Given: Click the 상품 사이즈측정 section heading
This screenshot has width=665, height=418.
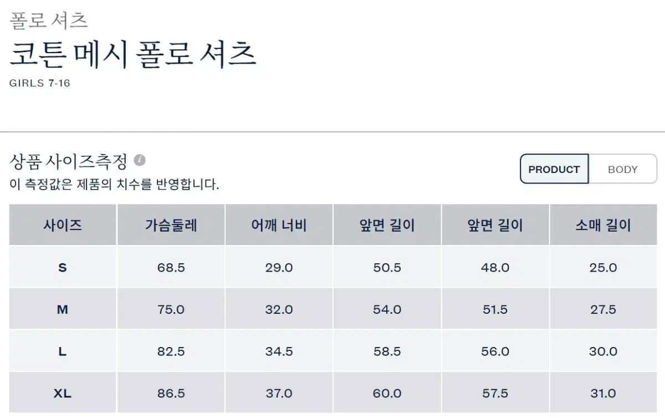Looking at the screenshot, I should tap(69, 161).
